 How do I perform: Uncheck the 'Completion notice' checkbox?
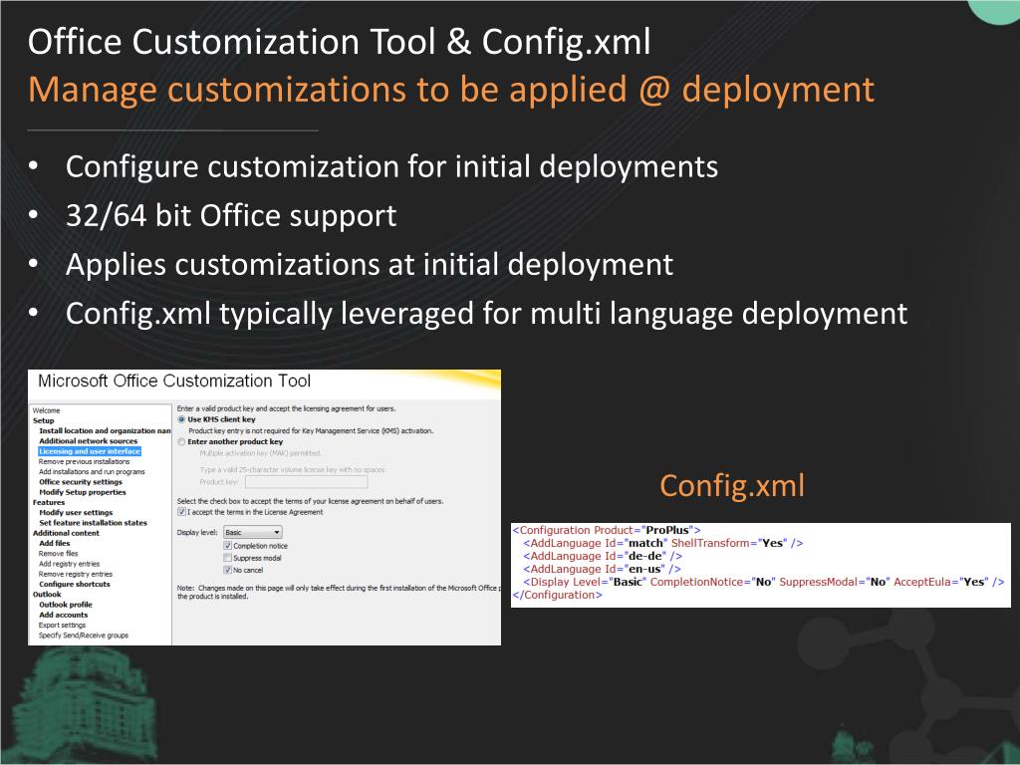click(x=228, y=546)
